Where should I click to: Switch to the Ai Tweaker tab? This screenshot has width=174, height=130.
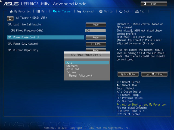pos(62,11)
